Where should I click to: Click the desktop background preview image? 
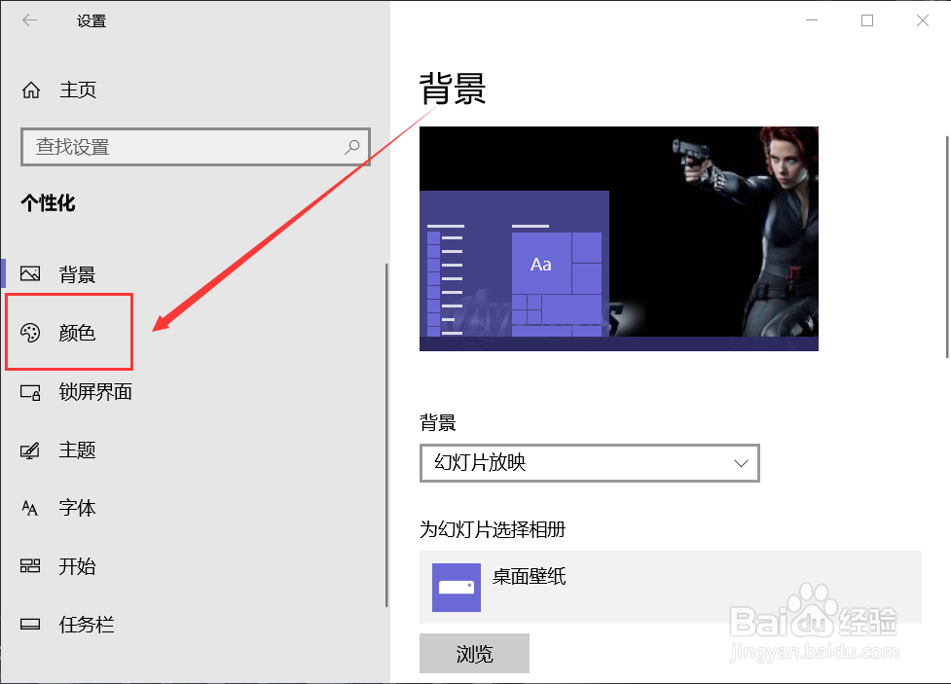coord(619,238)
